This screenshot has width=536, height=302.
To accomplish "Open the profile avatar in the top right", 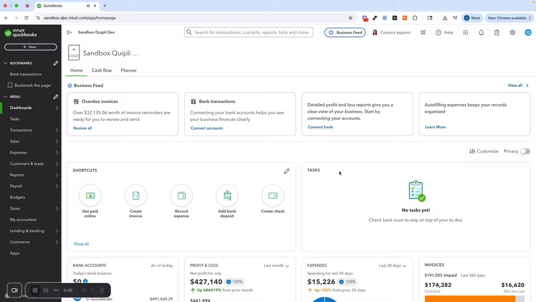I will (528, 32).
